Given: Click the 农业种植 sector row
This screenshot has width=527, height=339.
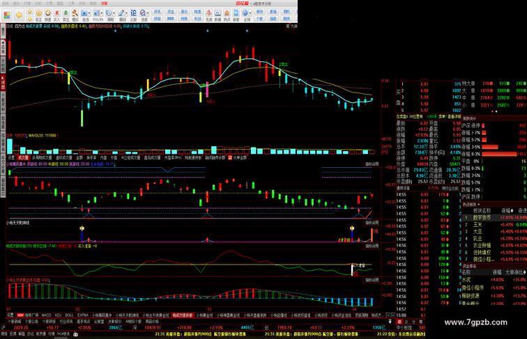Looking at the screenshot, I should [494, 245].
